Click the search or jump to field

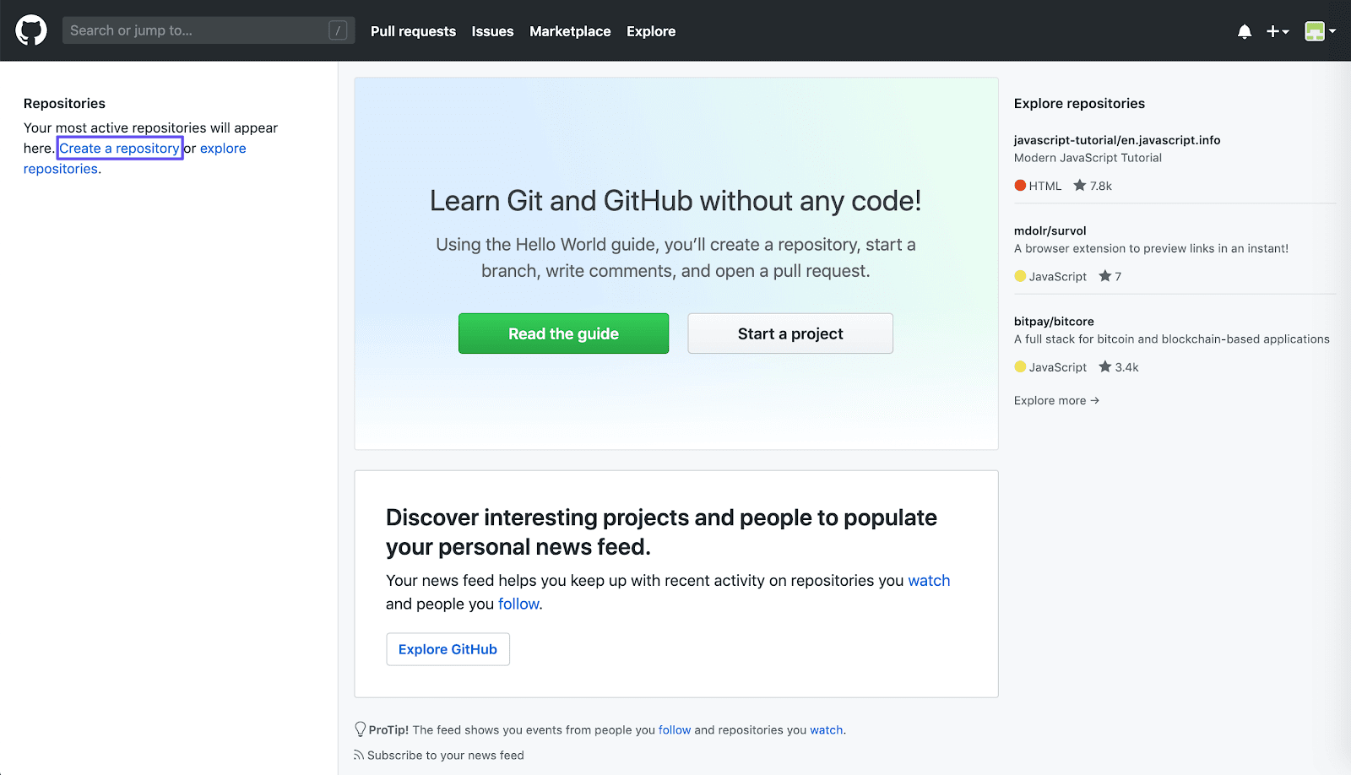(x=203, y=30)
